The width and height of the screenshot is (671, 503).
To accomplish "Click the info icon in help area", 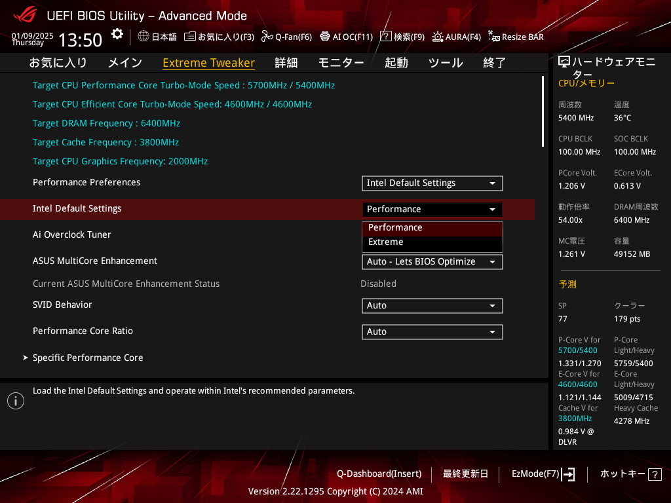I will click(x=16, y=401).
